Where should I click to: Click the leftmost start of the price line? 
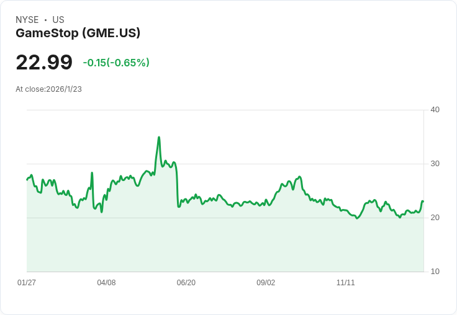27,179
